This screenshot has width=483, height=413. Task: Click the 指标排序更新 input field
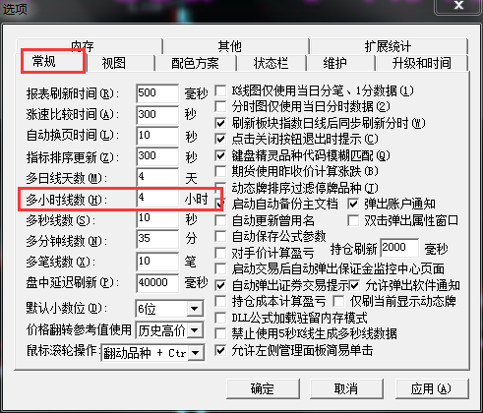coord(157,156)
